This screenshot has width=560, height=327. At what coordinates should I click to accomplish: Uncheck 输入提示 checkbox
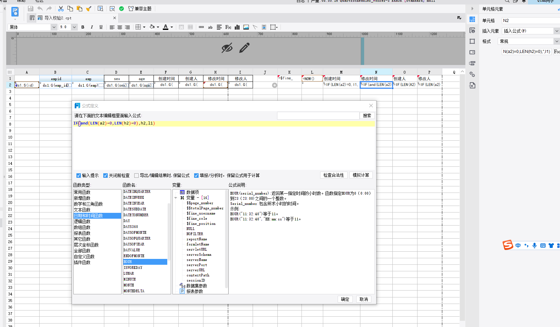[78, 175]
